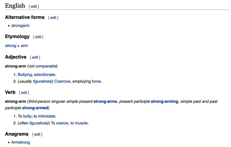Open the strong-arming participle link

164,102
